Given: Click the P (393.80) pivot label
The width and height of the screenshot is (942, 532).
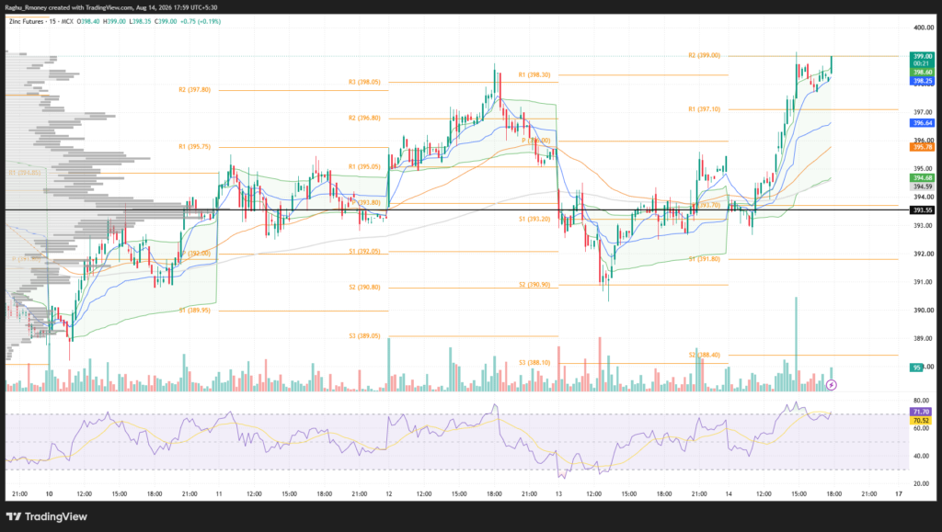Looking at the screenshot, I should [366, 203].
